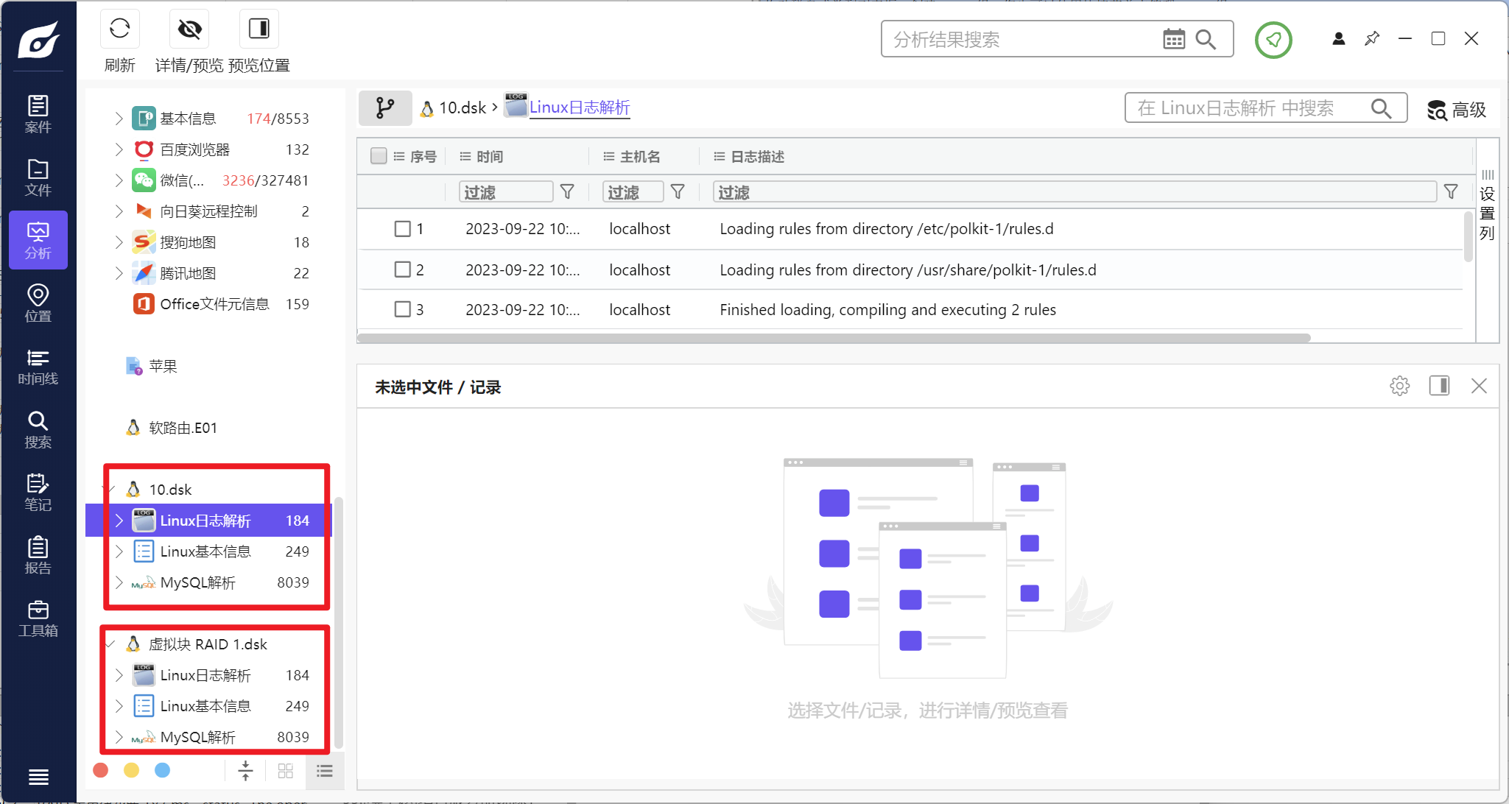Open the 设置列 column settings
This screenshot has height=804, width=1509.
click(1488, 207)
